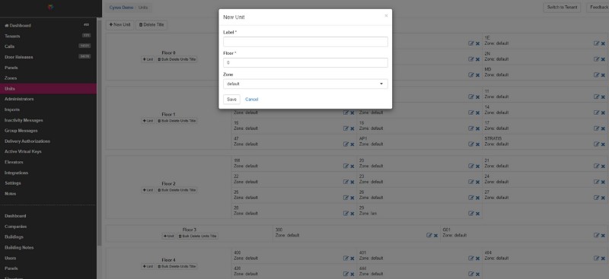Add a unit to Floor 2

(x=148, y=191)
